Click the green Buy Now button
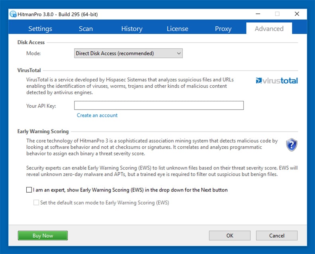The height and width of the screenshot is (254, 315). pos(43,236)
